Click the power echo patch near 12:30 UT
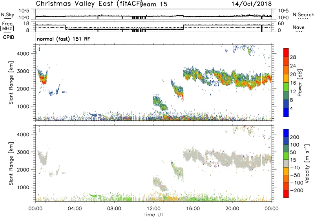Screen dimensions: 314x217 pos(160,103)
